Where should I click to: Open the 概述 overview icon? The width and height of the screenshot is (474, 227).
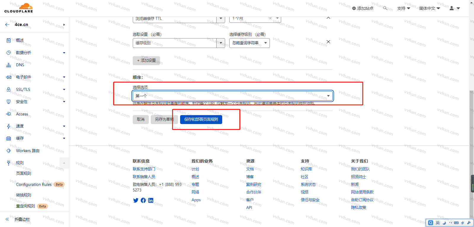(9, 40)
